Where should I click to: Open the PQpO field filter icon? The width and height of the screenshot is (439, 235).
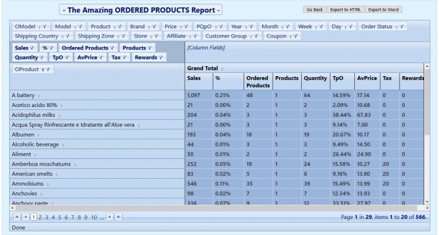point(221,27)
